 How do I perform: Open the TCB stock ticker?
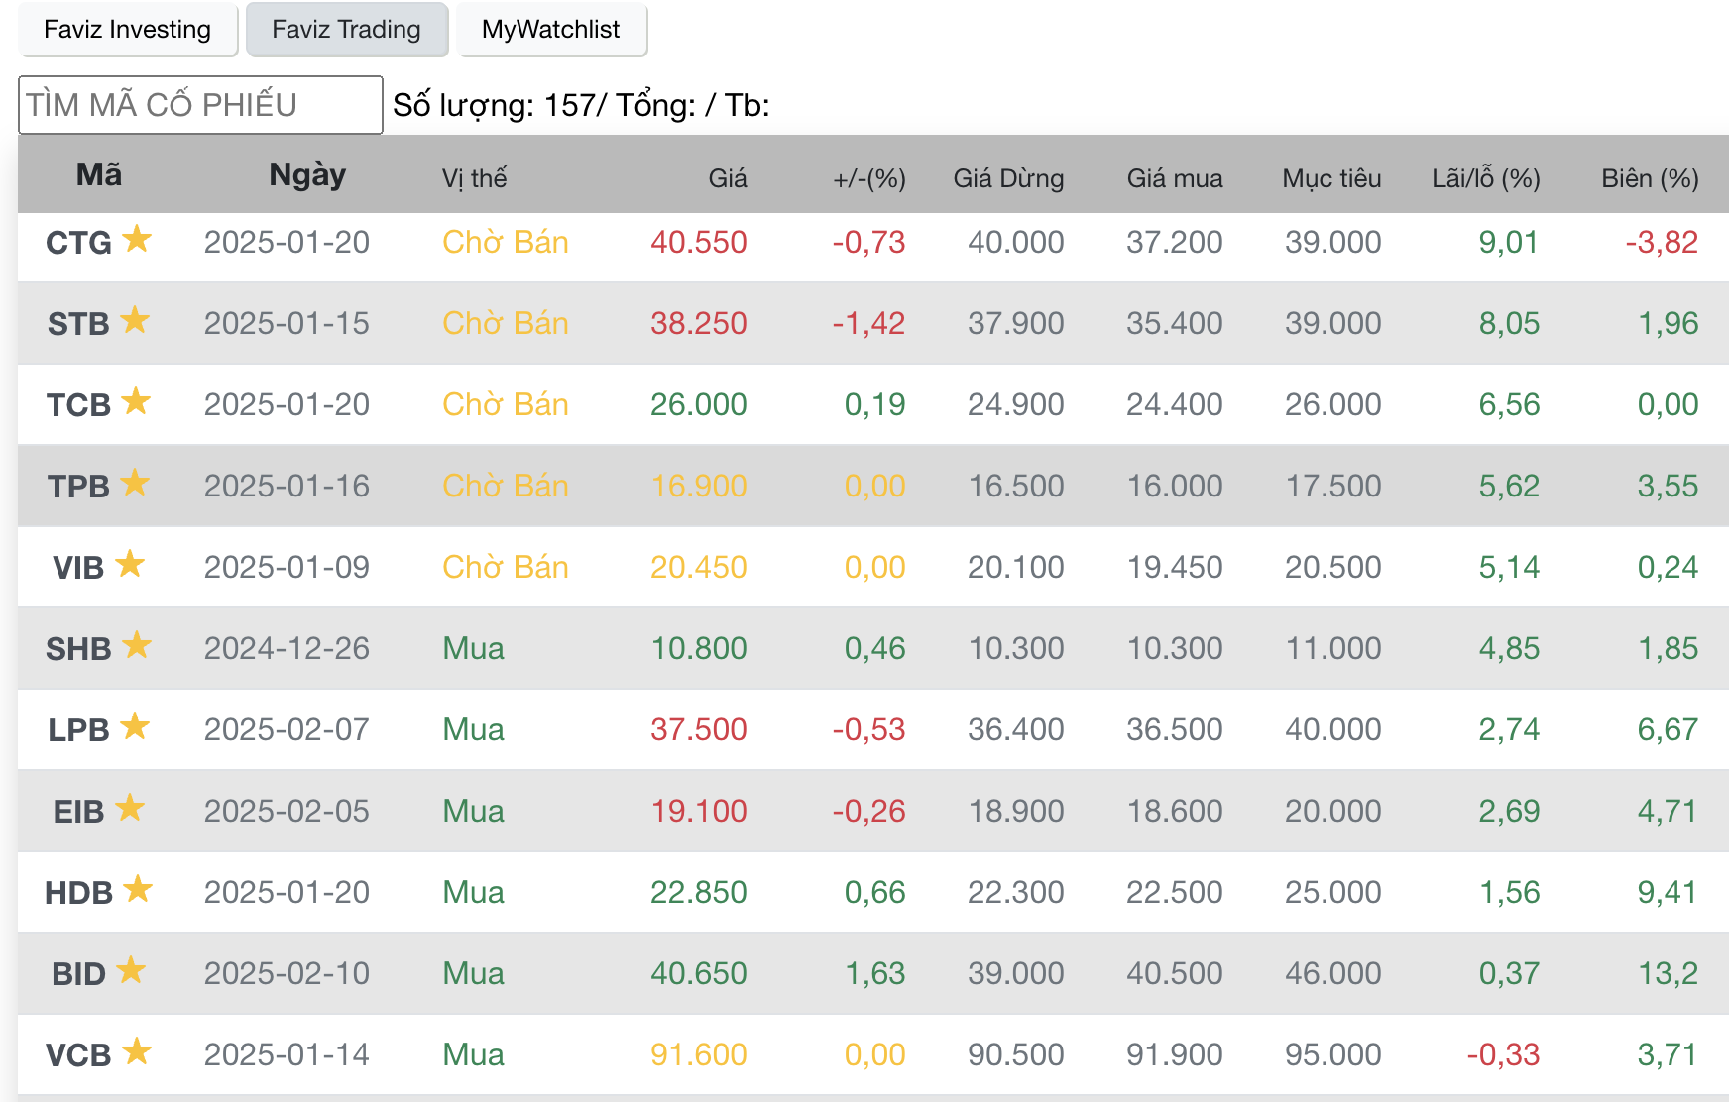tap(78, 405)
